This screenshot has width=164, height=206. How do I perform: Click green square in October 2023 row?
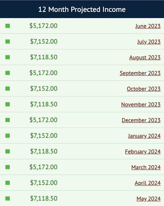pyautogui.click(x=7, y=89)
